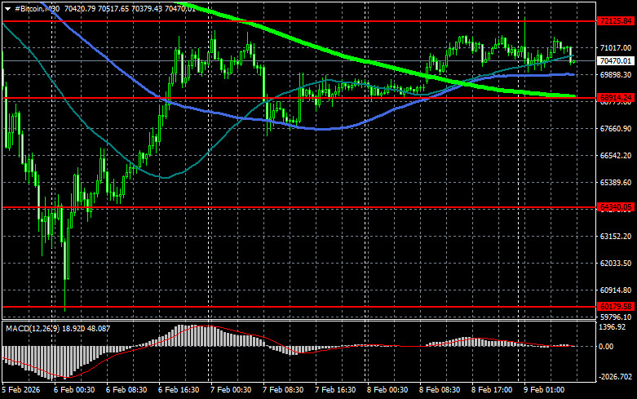The width and height of the screenshot is (637, 399).
Task: Click the 71017.00 price scale value
Action: (x=616, y=48)
